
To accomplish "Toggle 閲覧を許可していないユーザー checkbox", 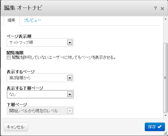I will pos(9,58).
